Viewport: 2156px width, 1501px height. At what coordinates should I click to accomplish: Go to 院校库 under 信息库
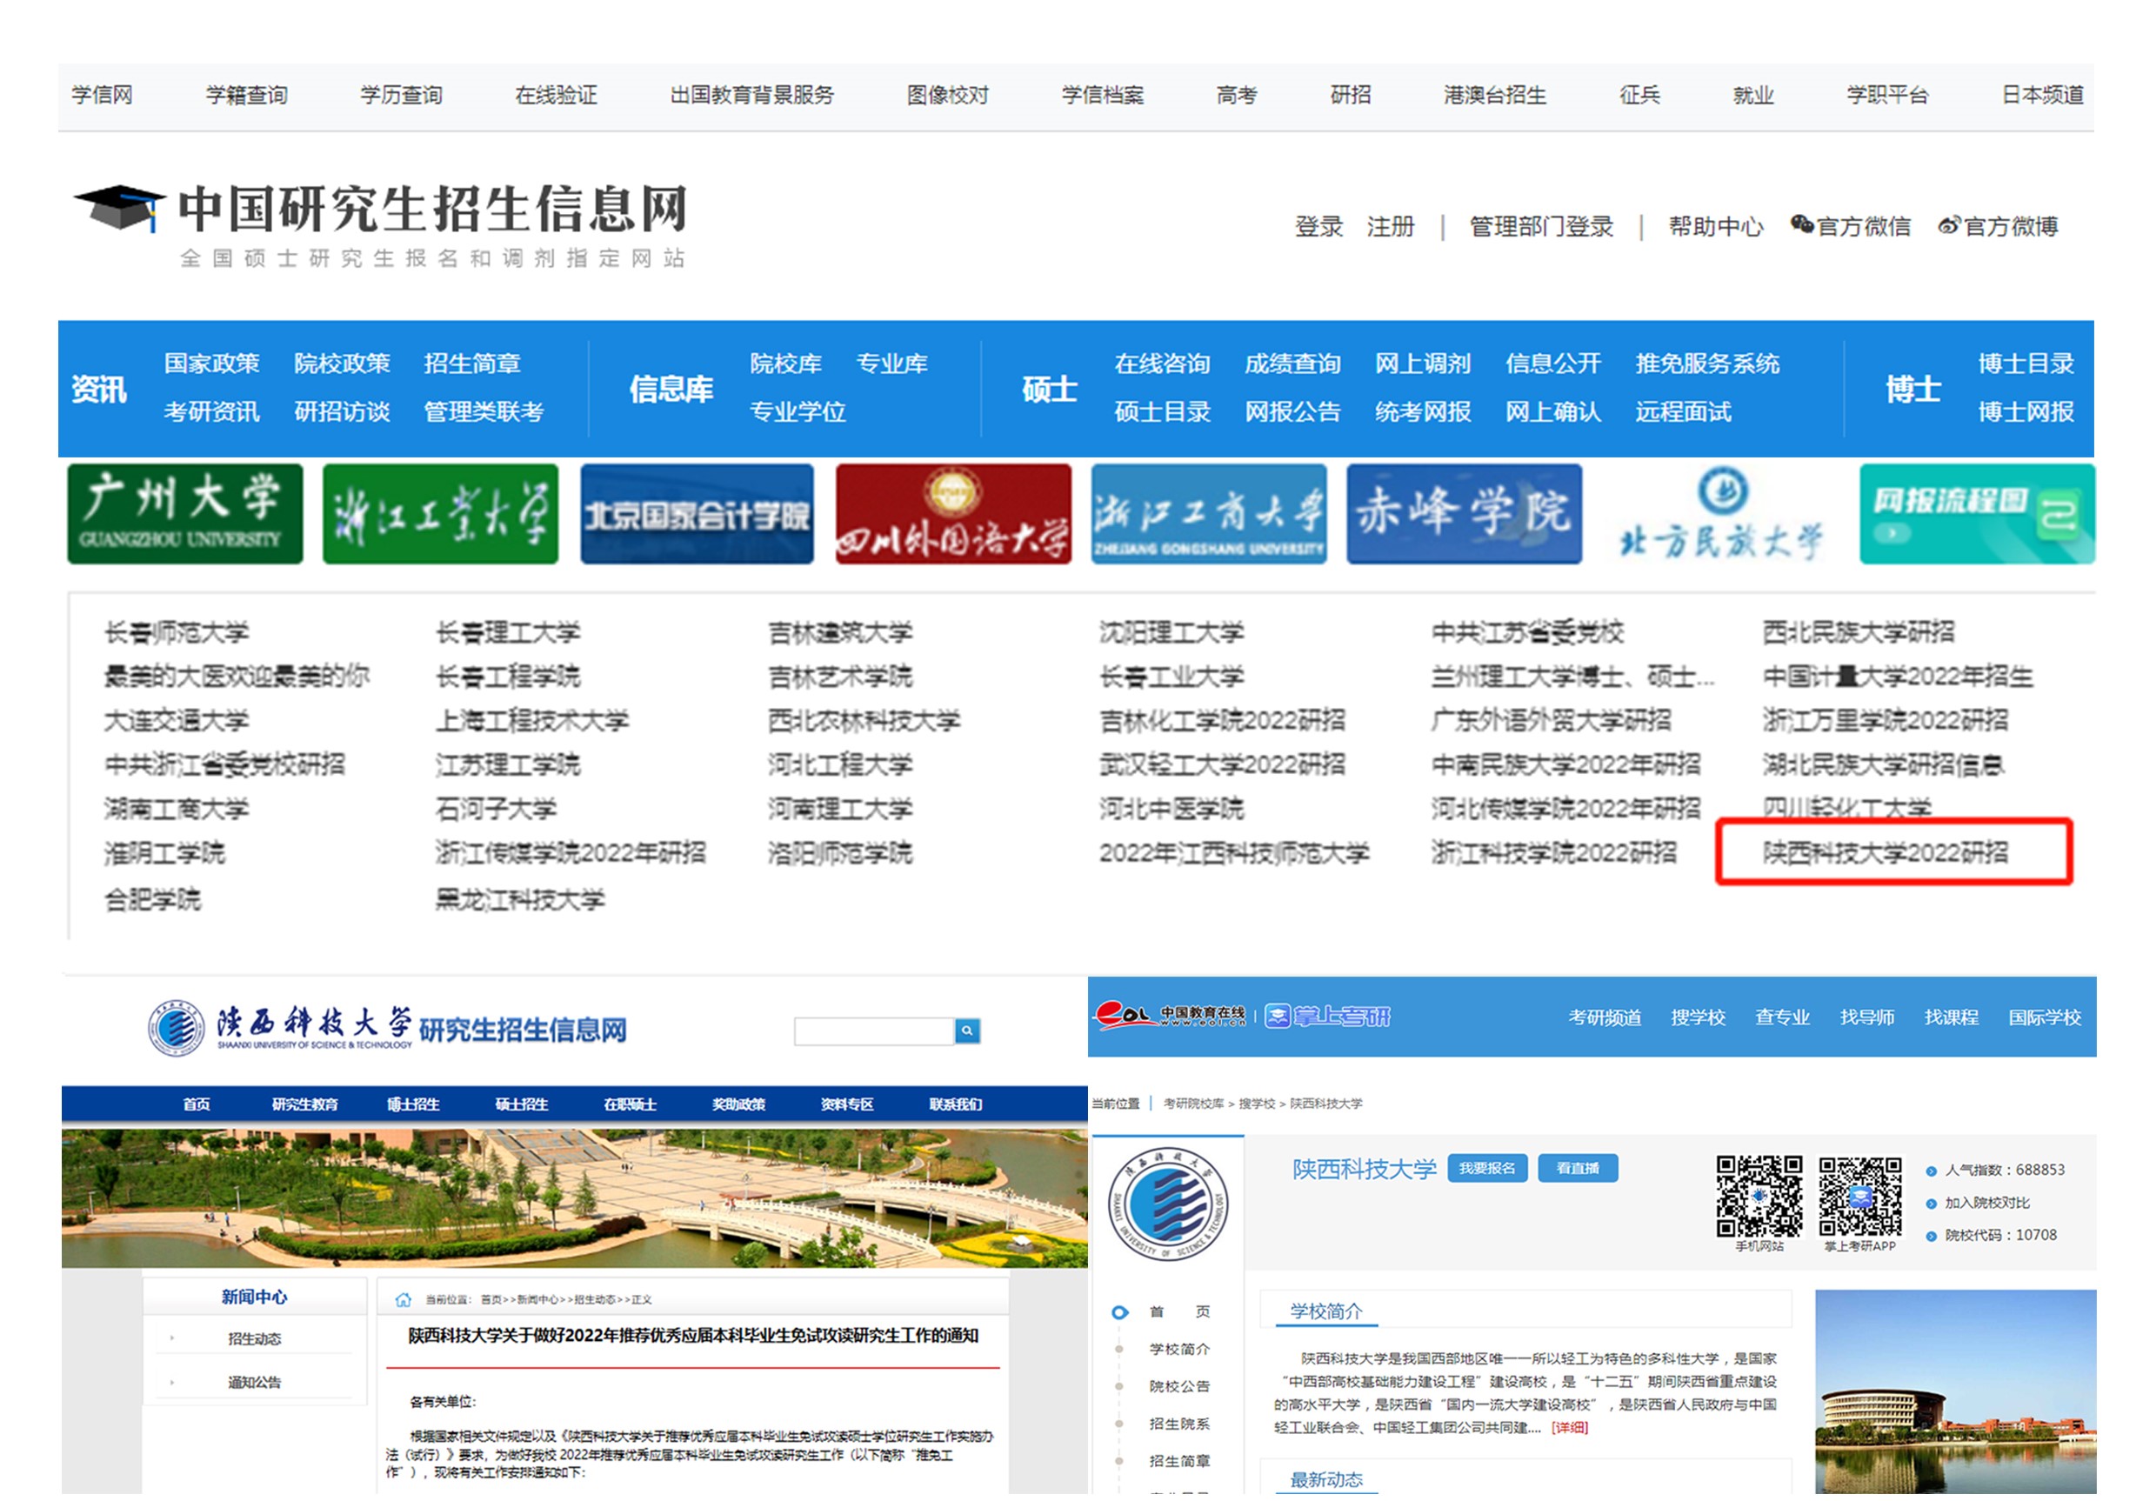coord(785,364)
